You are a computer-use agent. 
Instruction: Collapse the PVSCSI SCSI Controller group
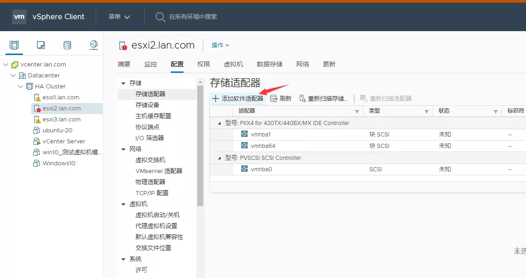point(219,158)
